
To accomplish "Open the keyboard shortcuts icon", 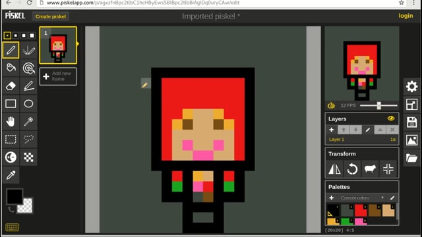I will click(12, 227).
